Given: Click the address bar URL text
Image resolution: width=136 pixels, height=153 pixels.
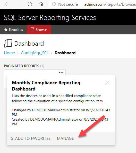Looking at the screenshot, I should coord(110,4).
